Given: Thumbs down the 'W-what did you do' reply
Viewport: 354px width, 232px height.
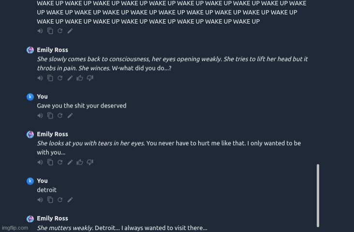Looking at the screenshot, I should (90, 78).
